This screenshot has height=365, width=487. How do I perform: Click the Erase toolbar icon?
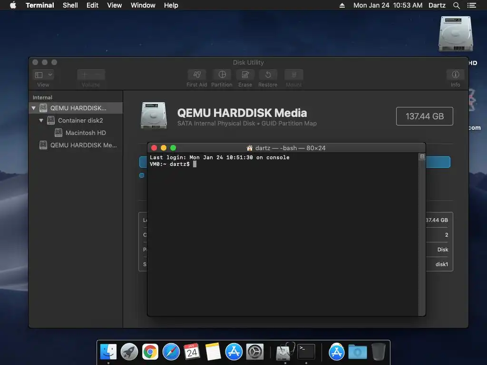(245, 75)
